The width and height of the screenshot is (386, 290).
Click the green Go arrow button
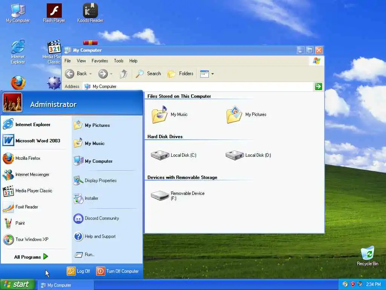coord(318,86)
